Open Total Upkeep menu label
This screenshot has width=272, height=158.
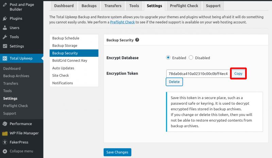(x=21, y=58)
